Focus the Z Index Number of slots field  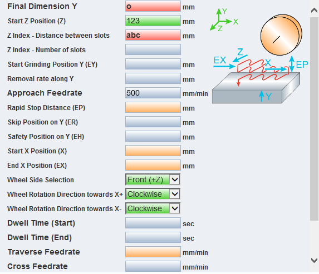click(x=153, y=49)
